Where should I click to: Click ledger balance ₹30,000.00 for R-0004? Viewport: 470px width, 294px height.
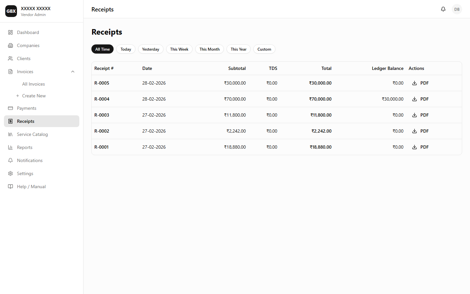pos(393,99)
